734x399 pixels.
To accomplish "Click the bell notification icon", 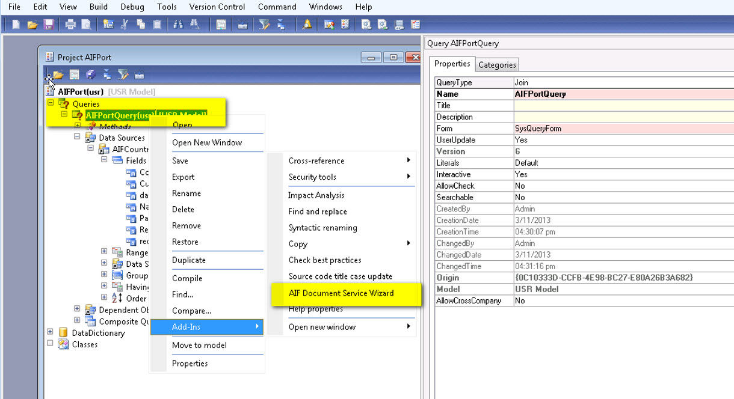I will click(307, 24).
